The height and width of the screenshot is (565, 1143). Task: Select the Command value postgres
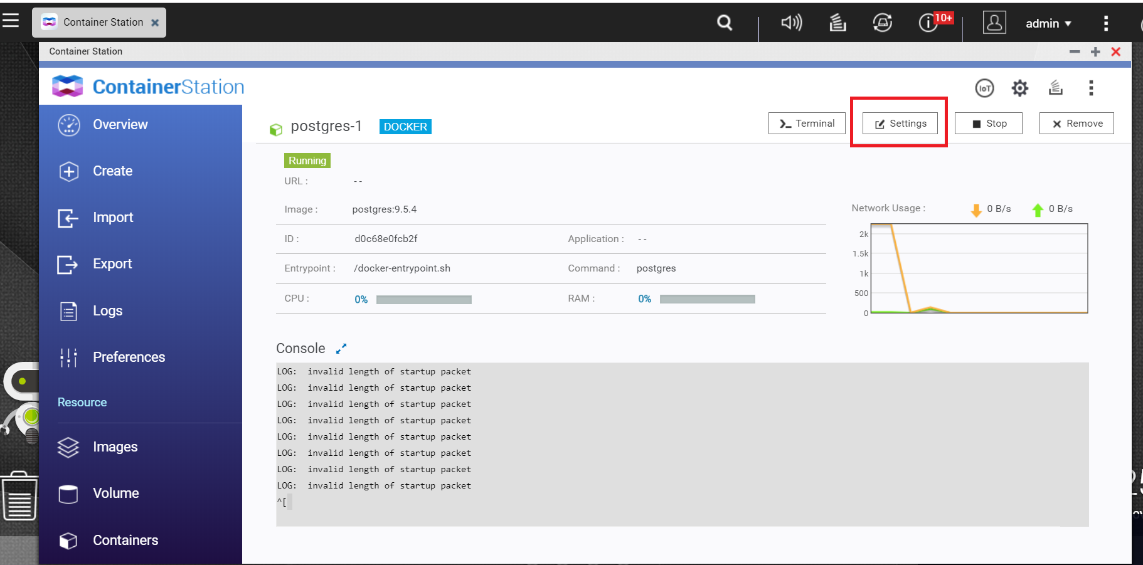pos(656,268)
